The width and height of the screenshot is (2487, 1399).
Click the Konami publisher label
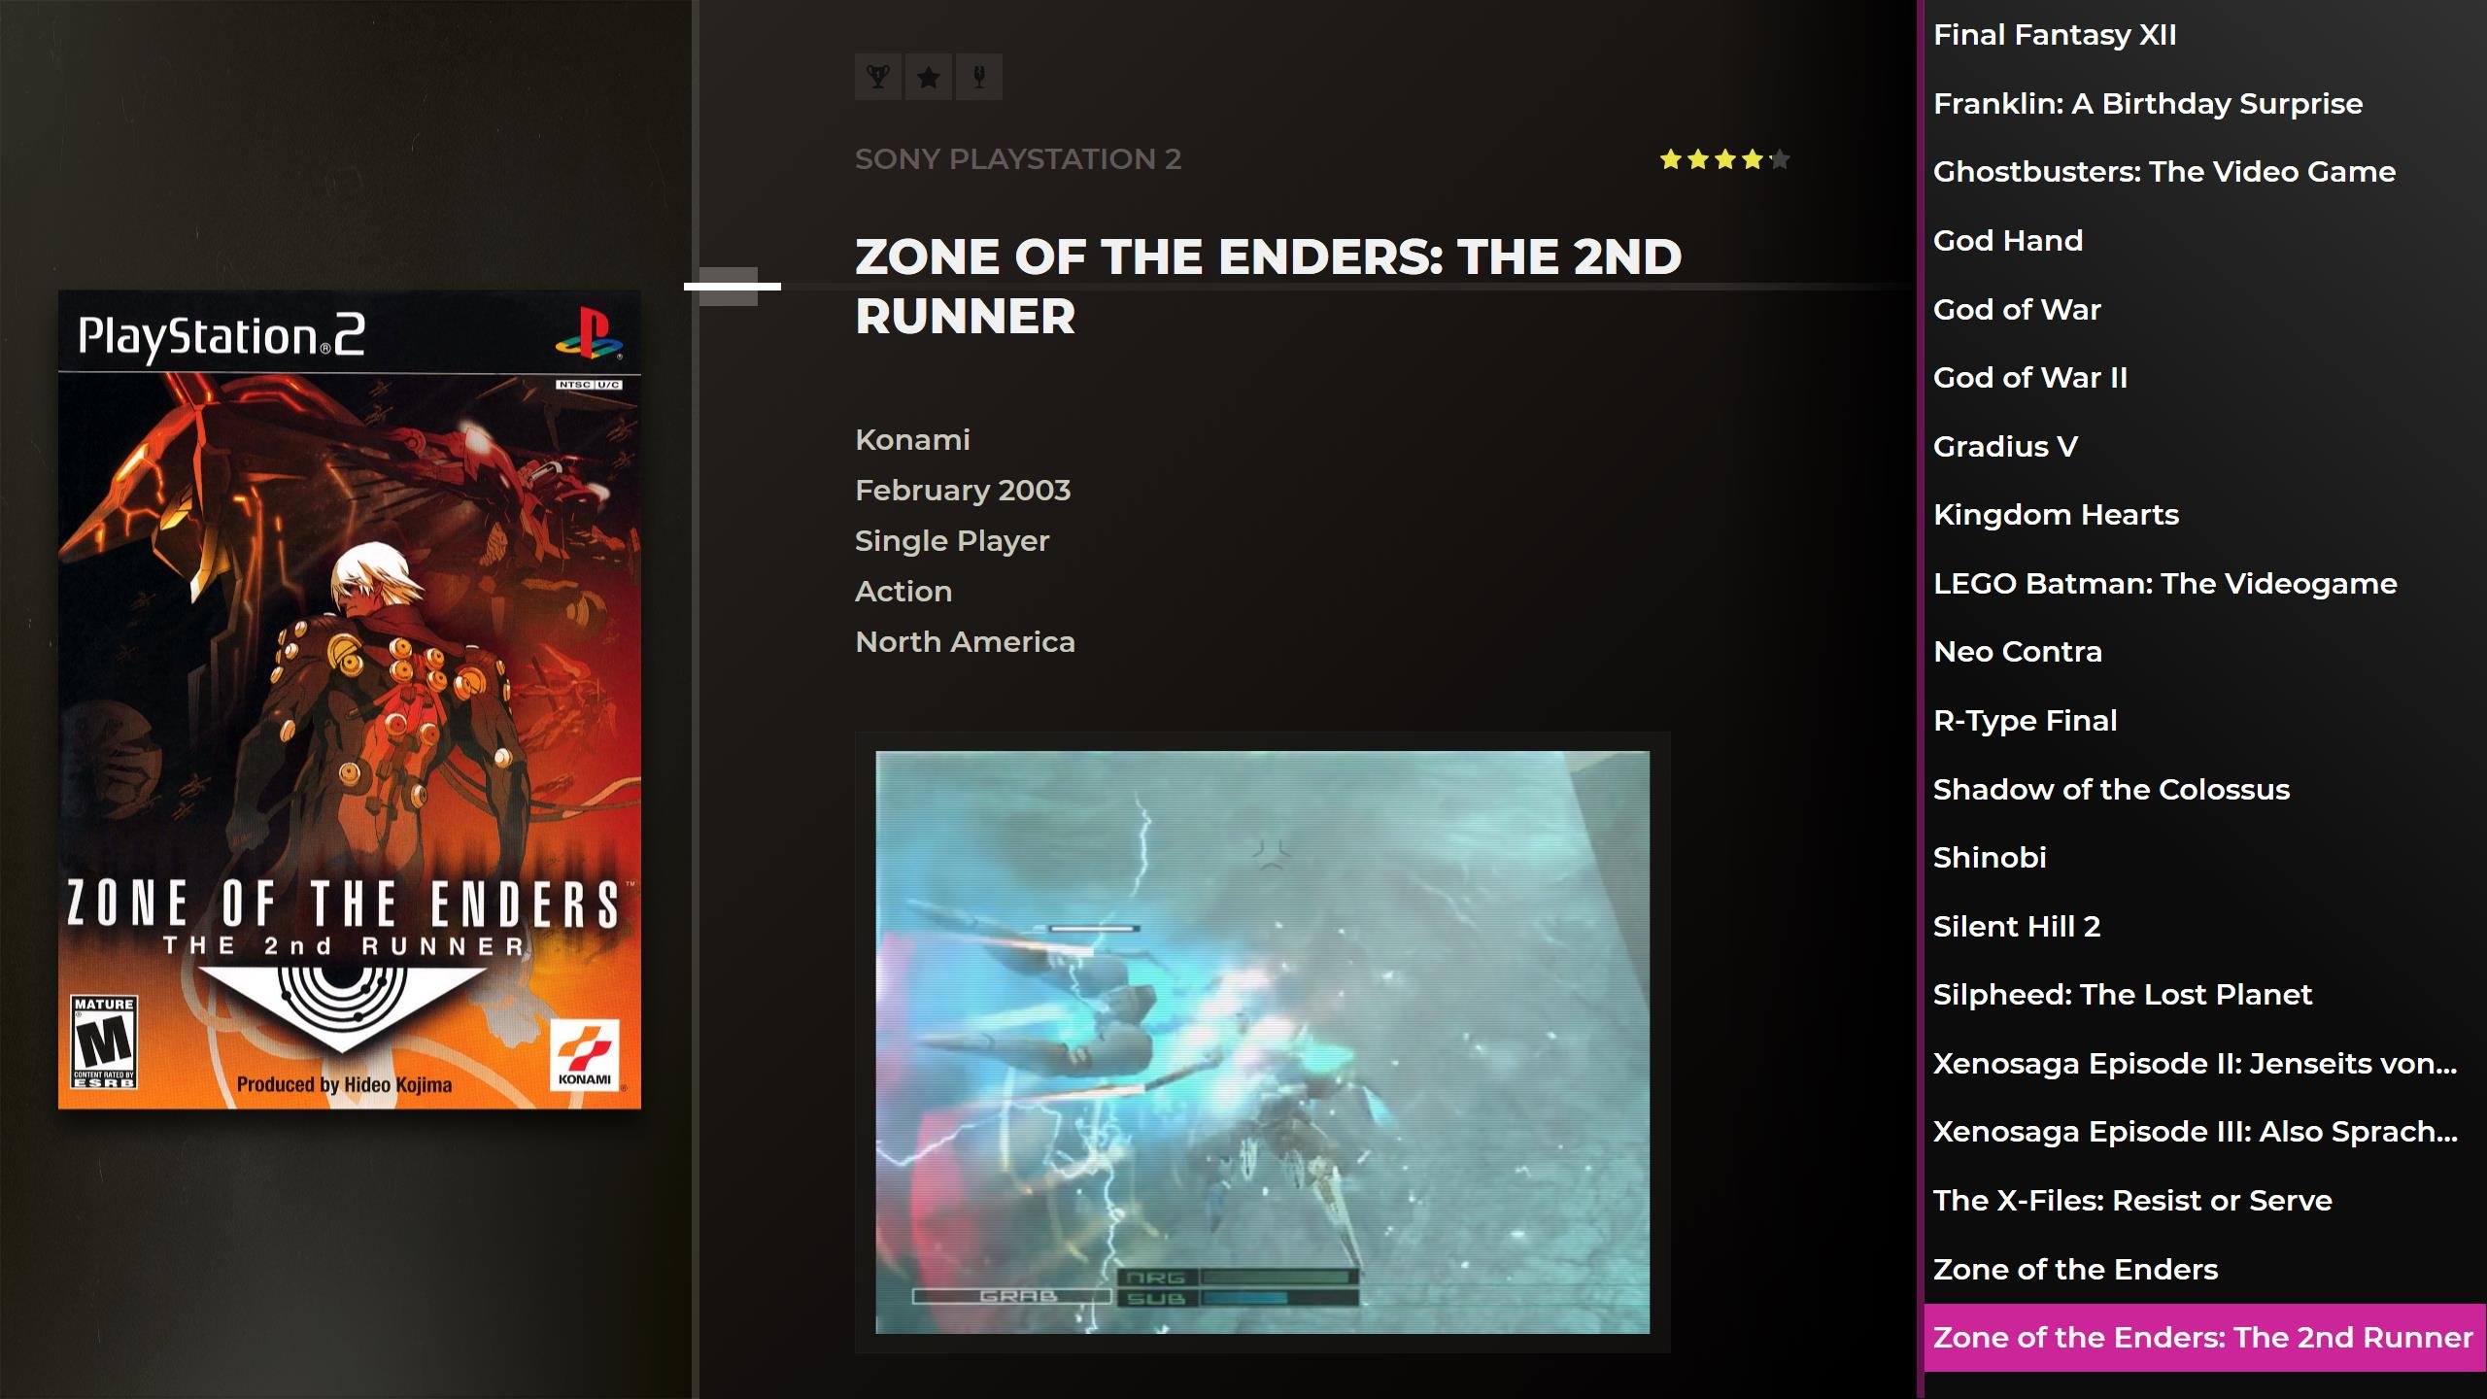pyautogui.click(x=912, y=440)
